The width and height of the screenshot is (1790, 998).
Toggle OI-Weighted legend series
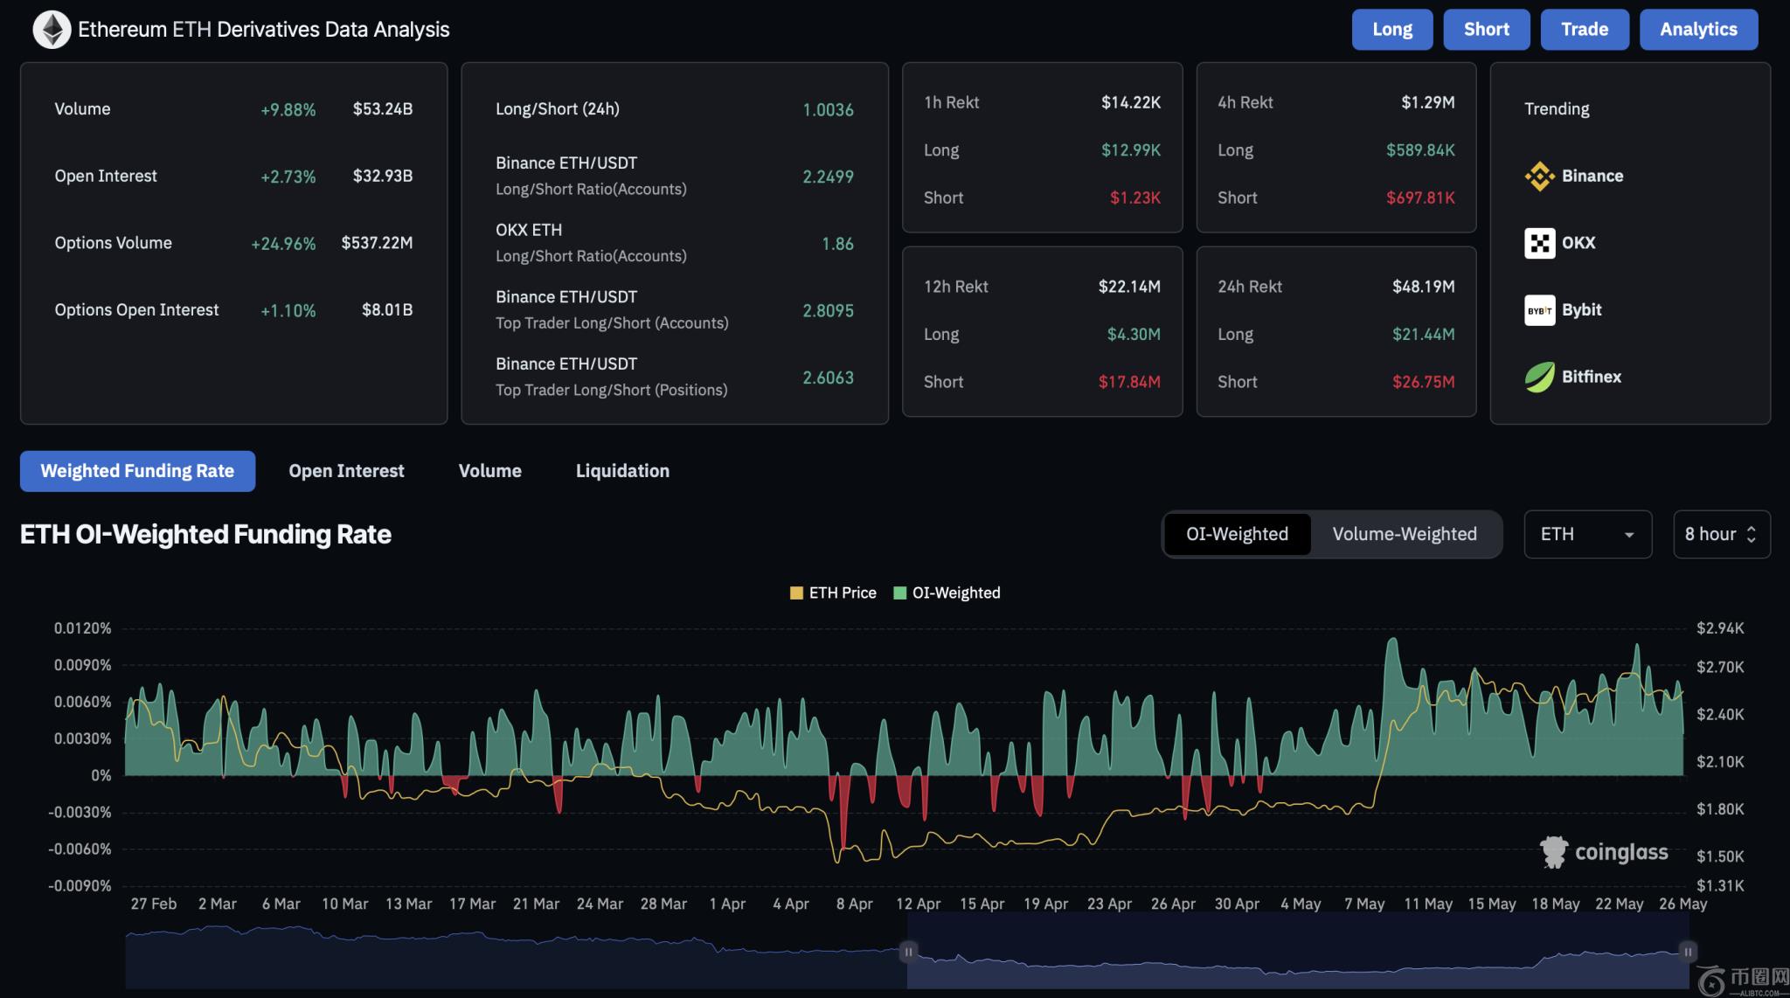point(947,593)
